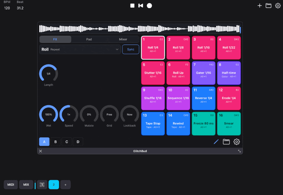Stop playback with the square stop icon
Viewport: 283px width, 195px height.
(x=132, y=6)
